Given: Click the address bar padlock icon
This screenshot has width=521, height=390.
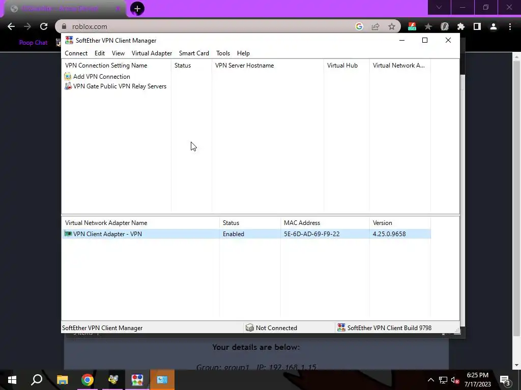Looking at the screenshot, I should [65, 26].
